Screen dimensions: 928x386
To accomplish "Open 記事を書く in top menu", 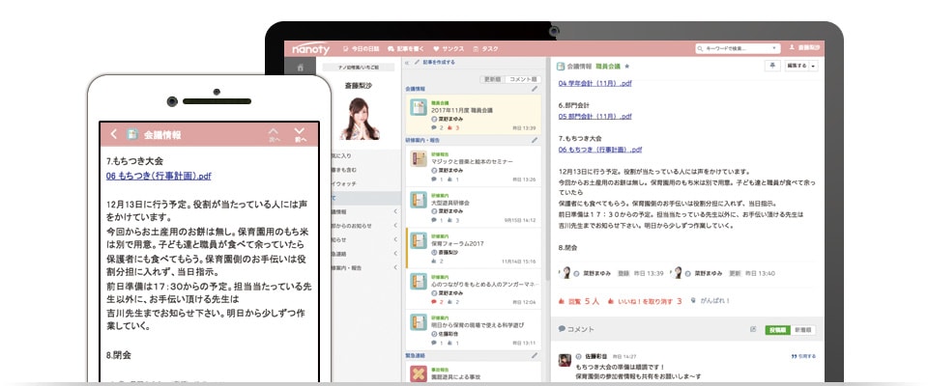I will [406, 48].
